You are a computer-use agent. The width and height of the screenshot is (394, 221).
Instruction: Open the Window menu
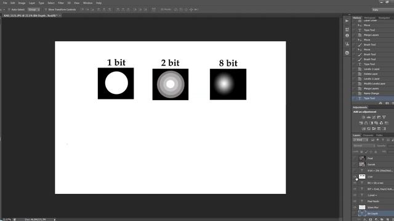(87, 3)
